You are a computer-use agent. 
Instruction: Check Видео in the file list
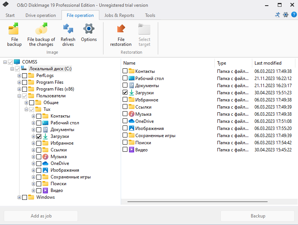click(125, 149)
